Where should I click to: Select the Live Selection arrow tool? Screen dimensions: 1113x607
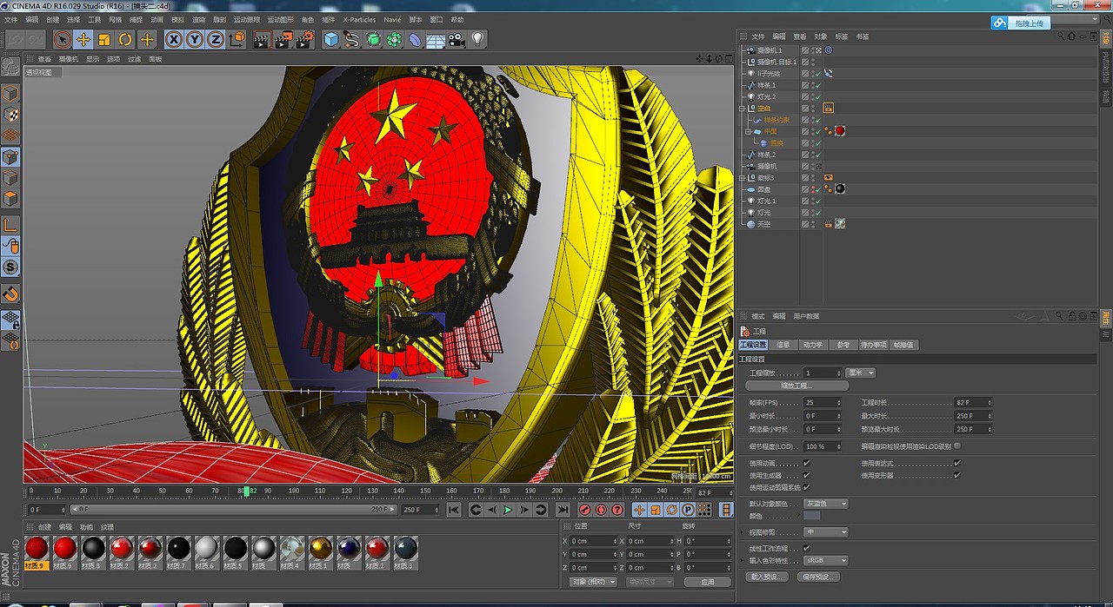click(x=62, y=39)
